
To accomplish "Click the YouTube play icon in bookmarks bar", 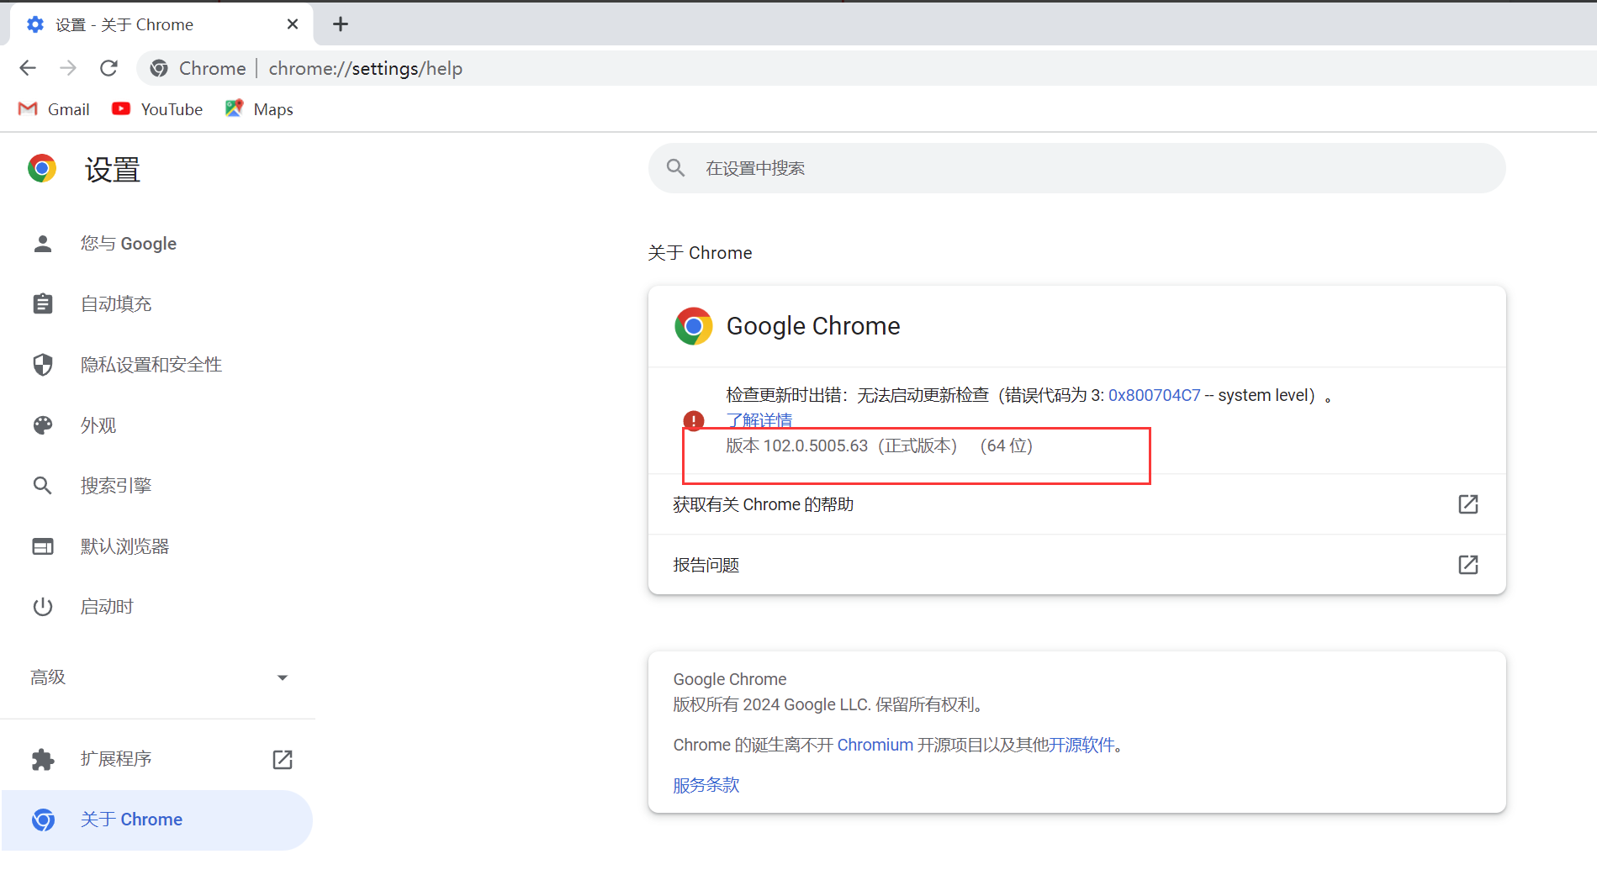I will coord(121,108).
